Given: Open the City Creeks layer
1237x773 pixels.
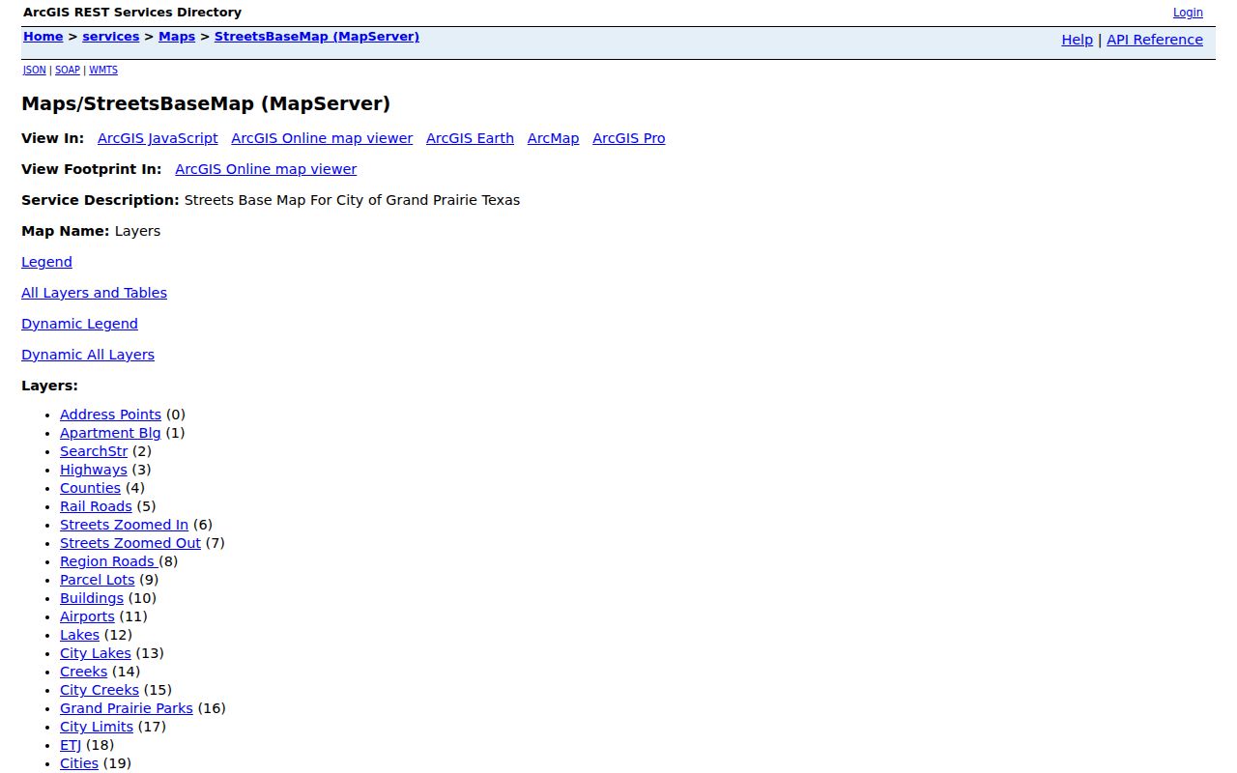Looking at the screenshot, I should pyautogui.click(x=100, y=690).
